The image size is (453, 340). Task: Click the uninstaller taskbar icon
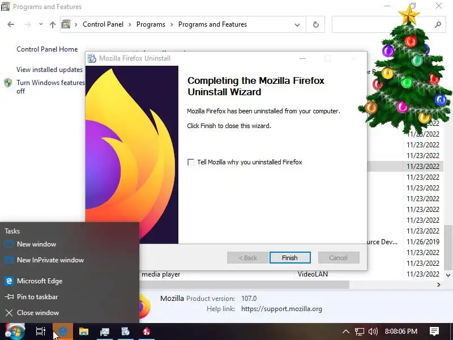(125, 331)
